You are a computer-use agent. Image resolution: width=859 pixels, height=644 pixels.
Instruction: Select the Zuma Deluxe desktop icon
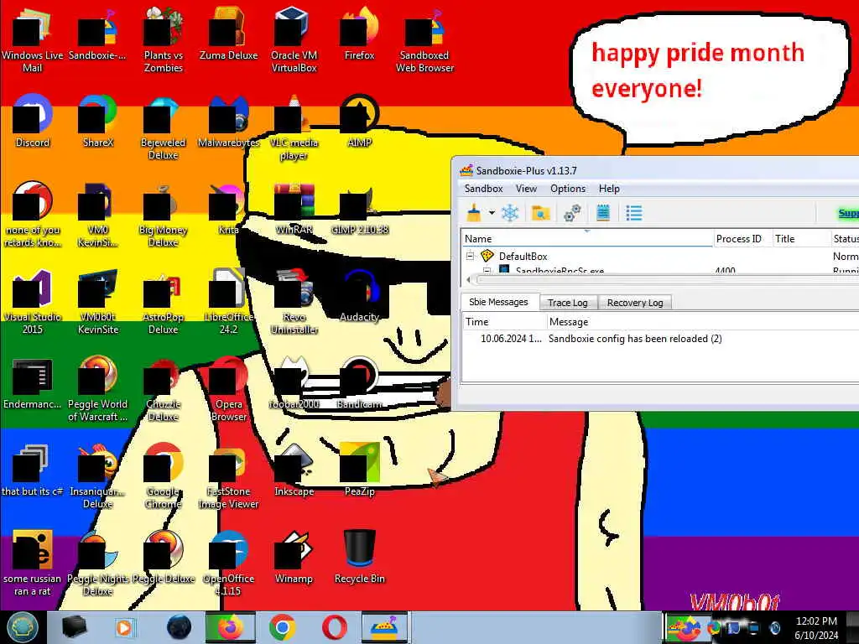[228, 35]
